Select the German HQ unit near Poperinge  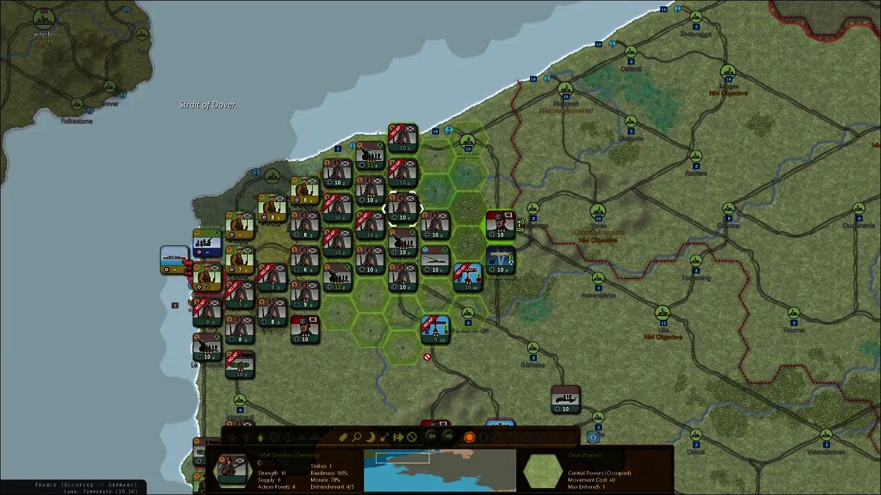(x=500, y=225)
